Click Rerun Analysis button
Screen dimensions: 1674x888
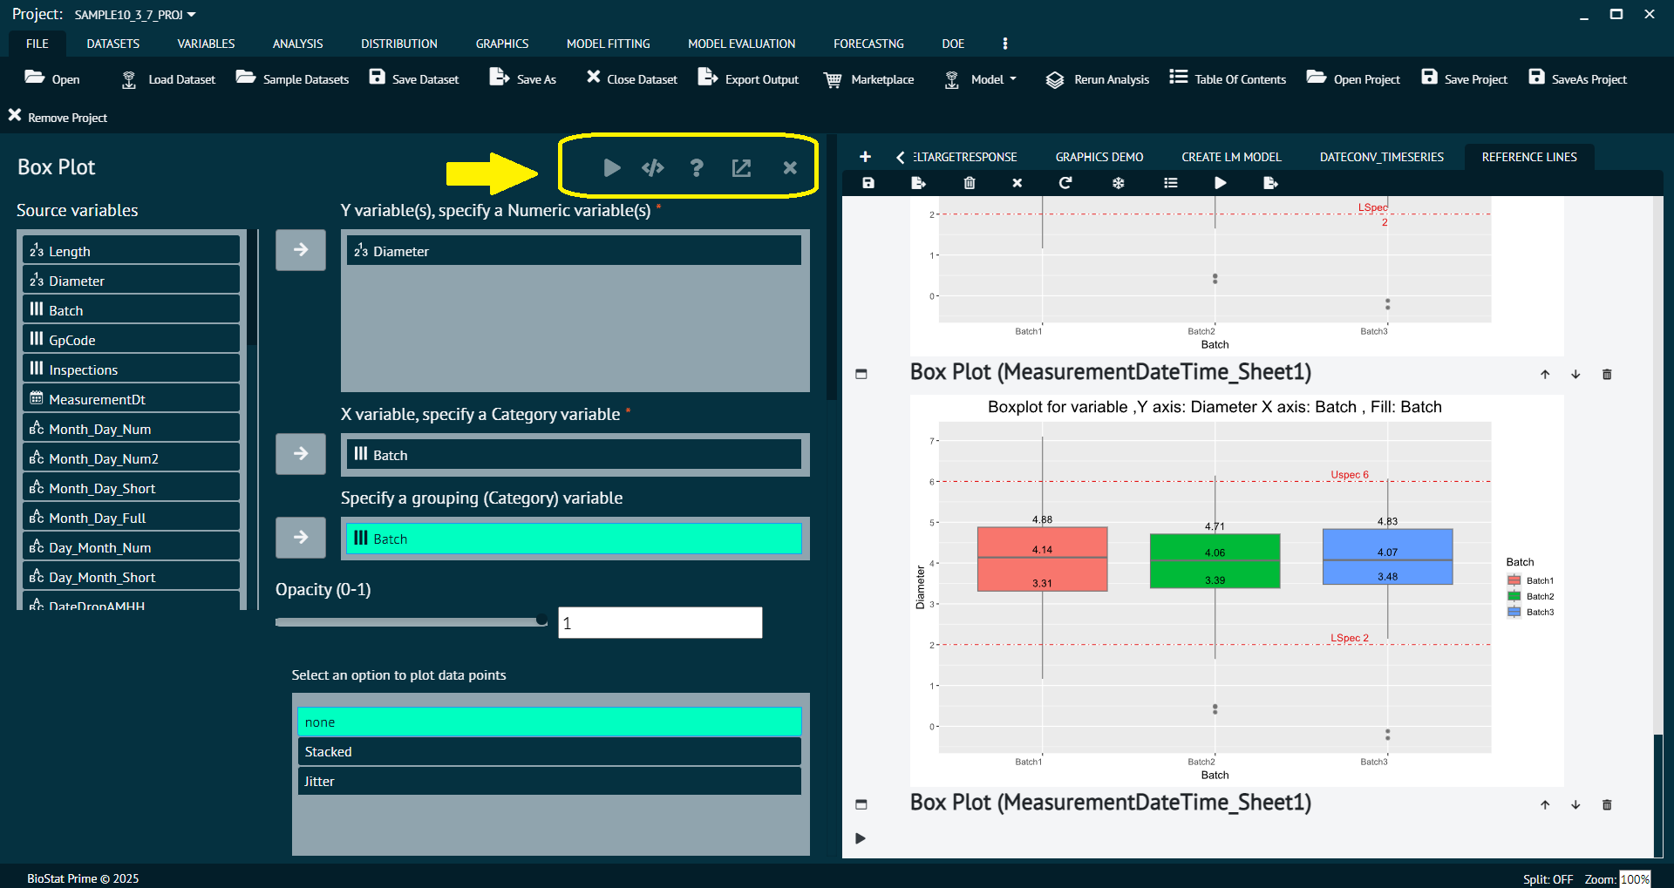tap(1098, 79)
